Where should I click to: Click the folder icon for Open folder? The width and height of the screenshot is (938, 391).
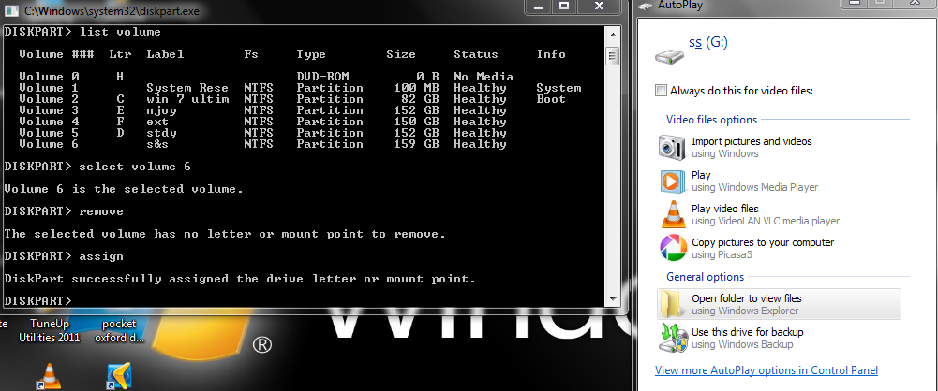coord(673,304)
